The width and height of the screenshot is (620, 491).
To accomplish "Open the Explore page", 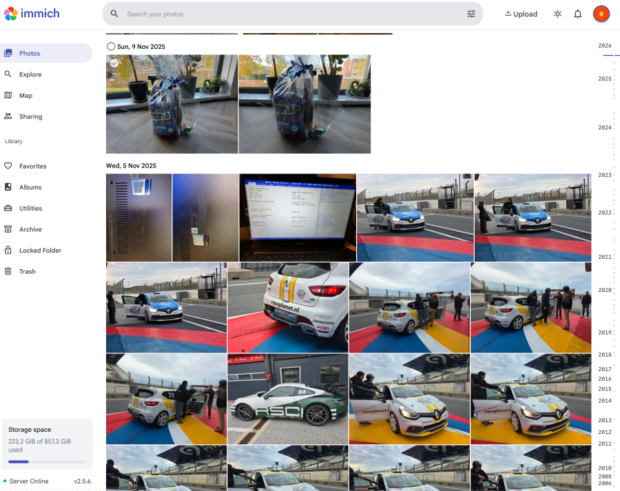I will (x=30, y=74).
